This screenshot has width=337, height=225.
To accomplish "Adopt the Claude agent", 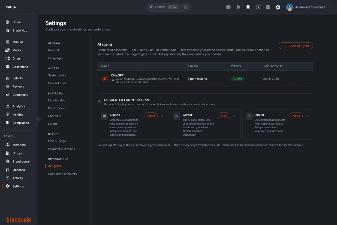I will tap(151, 116).
